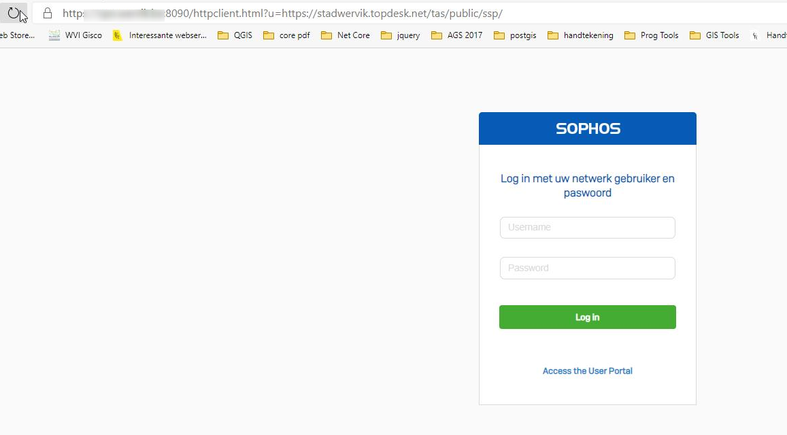Click the SOPHOS logo header
The height and width of the screenshot is (435, 787).
588,128
